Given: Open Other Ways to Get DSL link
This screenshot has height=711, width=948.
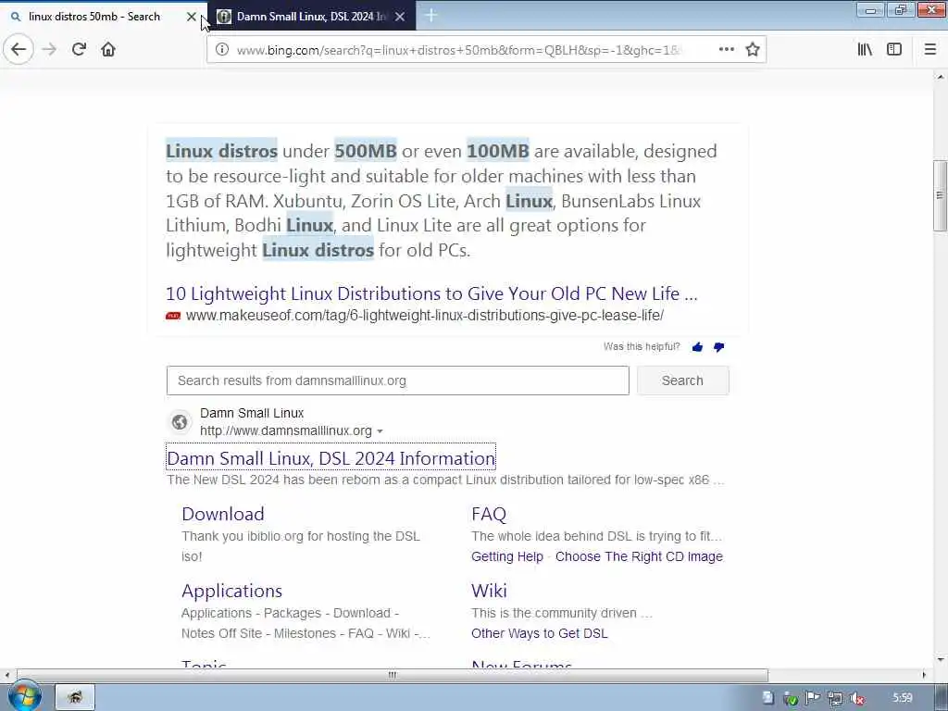Looking at the screenshot, I should click(540, 633).
